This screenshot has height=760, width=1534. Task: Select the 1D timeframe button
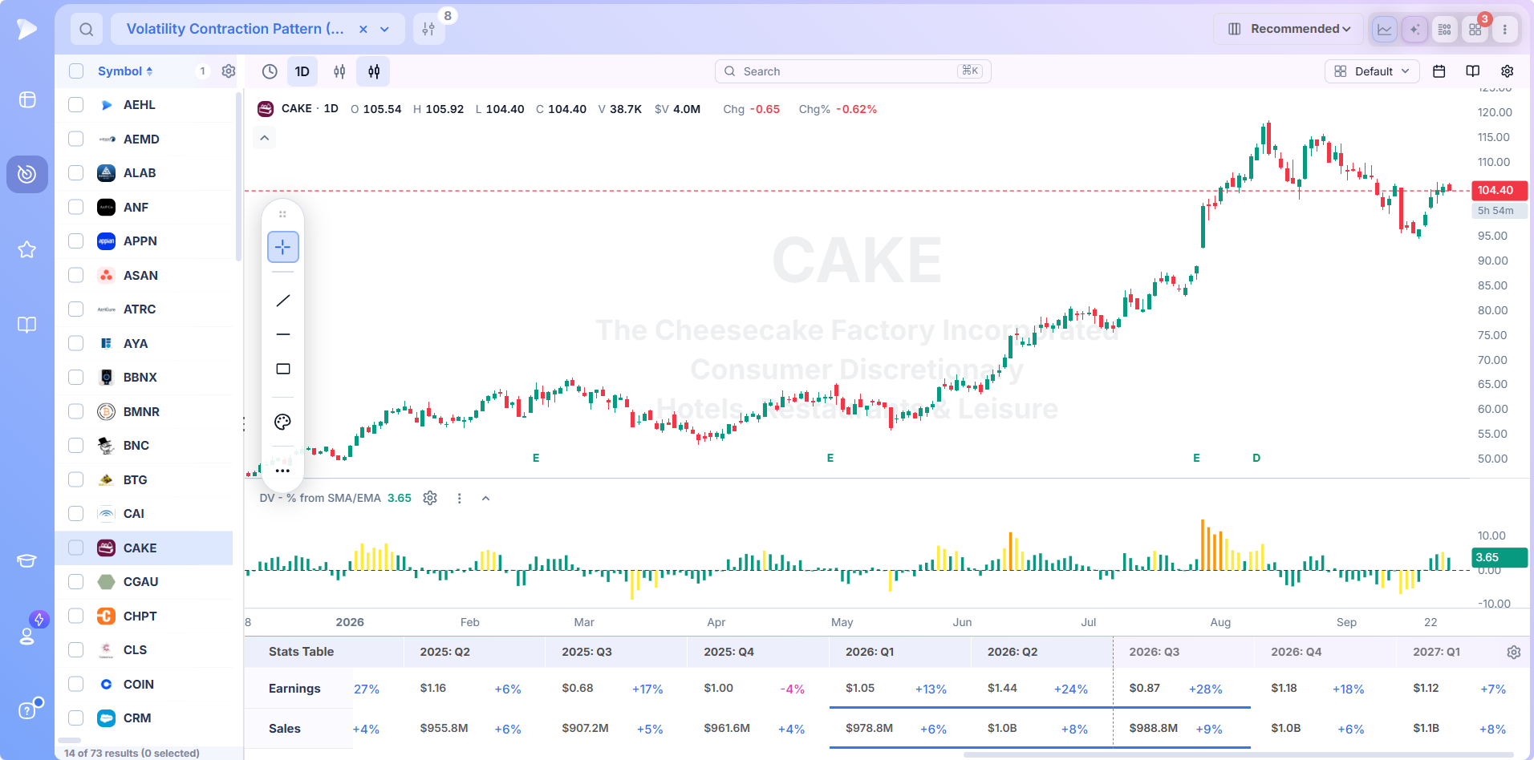coord(302,71)
